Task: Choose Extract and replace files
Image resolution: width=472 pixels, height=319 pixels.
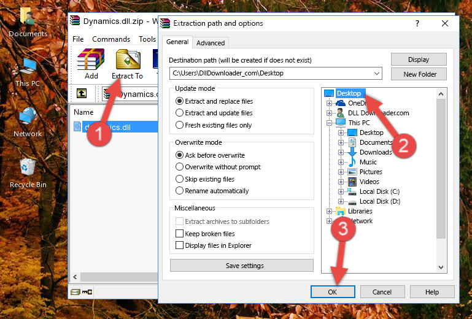Action: click(x=179, y=101)
